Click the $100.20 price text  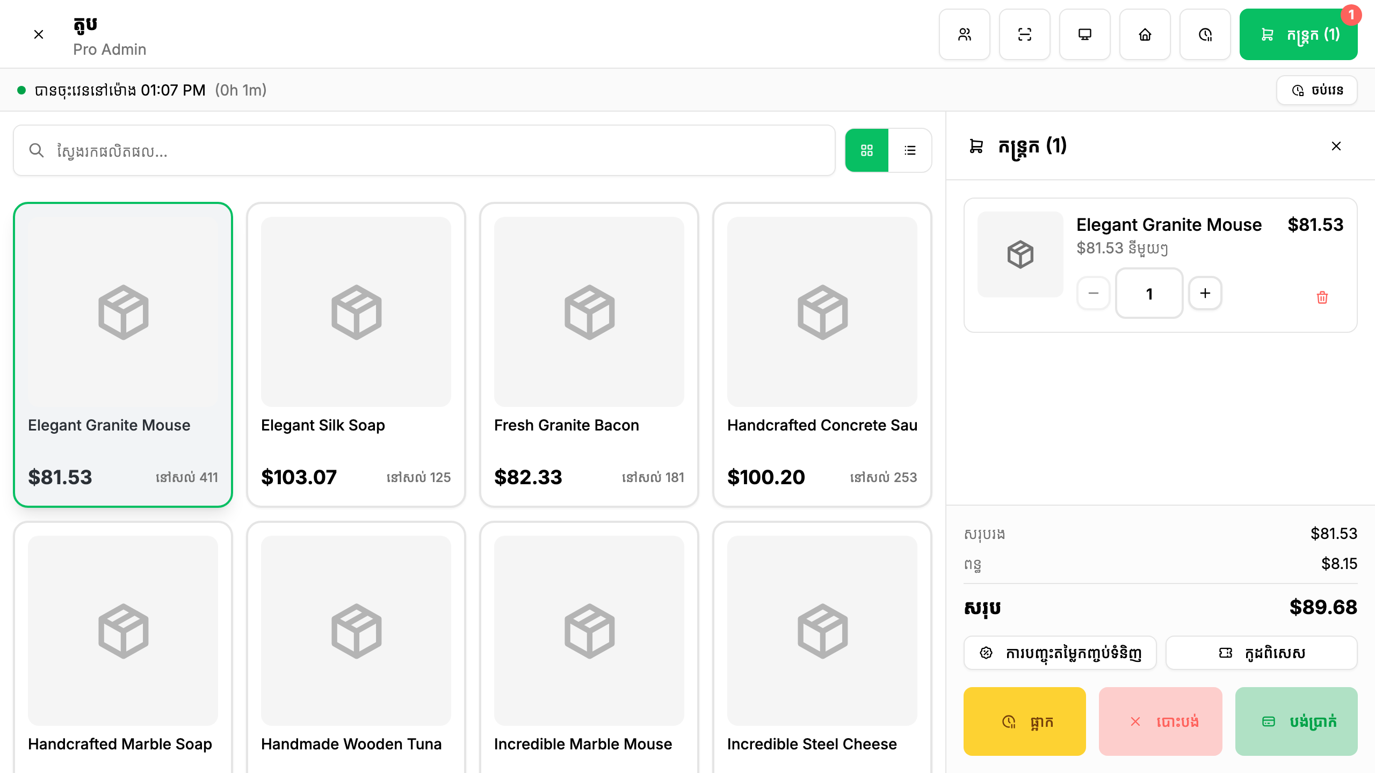(766, 477)
